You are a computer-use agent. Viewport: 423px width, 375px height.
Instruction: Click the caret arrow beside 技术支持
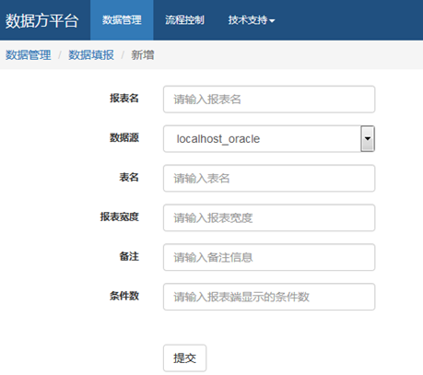pos(272,21)
